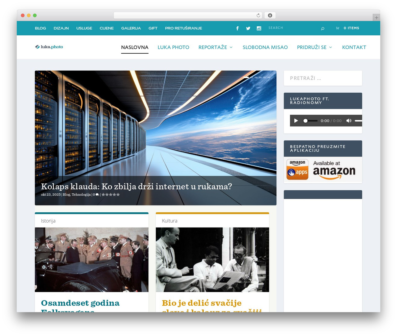
Task: Open the Kontakt menu item
Action: click(x=354, y=47)
